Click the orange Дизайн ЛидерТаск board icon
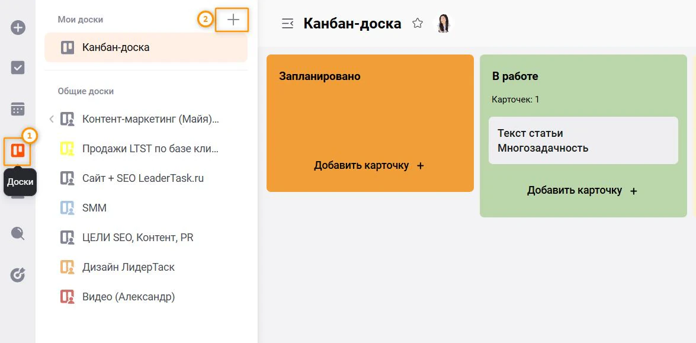The width and height of the screenshot is (696, 343). [67, 267]
